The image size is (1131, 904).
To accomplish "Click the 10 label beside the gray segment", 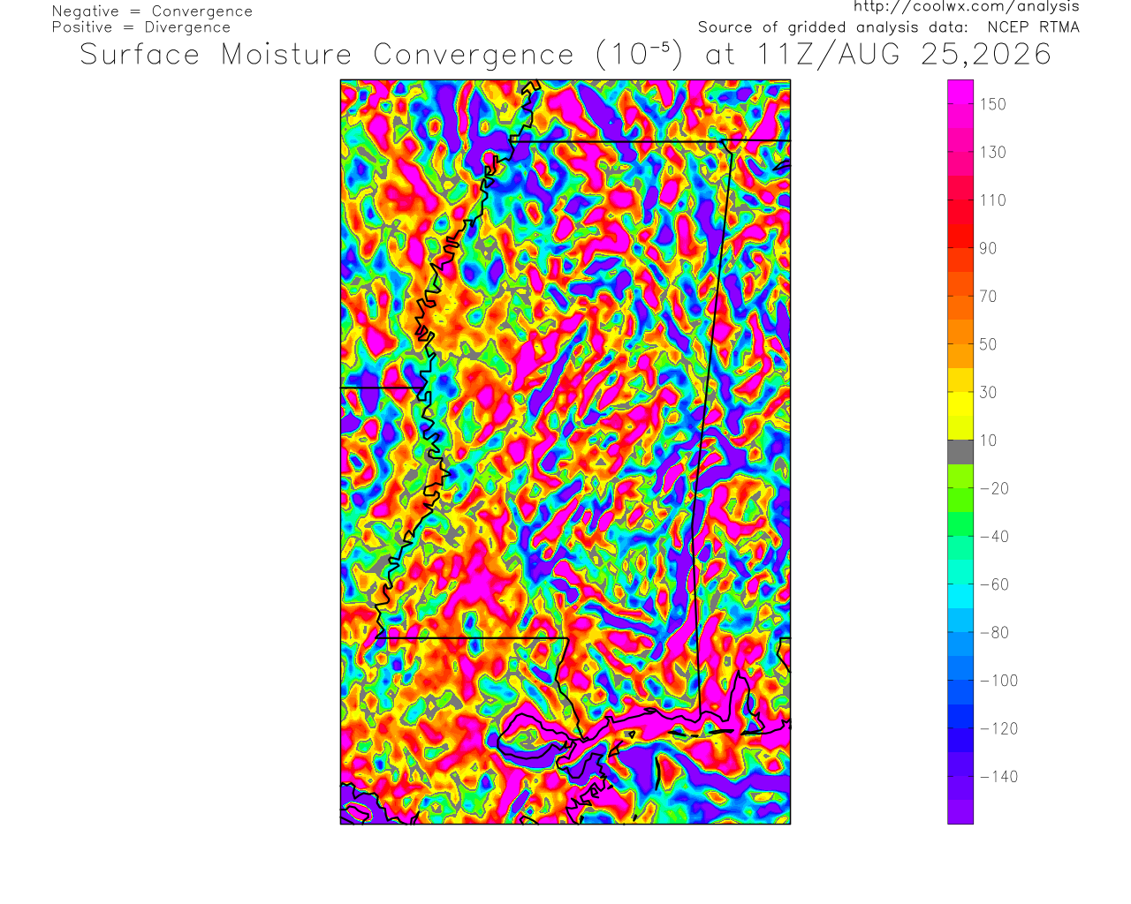I will pos(988,441).
